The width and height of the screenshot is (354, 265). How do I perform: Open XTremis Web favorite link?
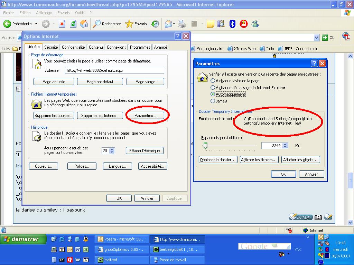click(x=242, y=49)
